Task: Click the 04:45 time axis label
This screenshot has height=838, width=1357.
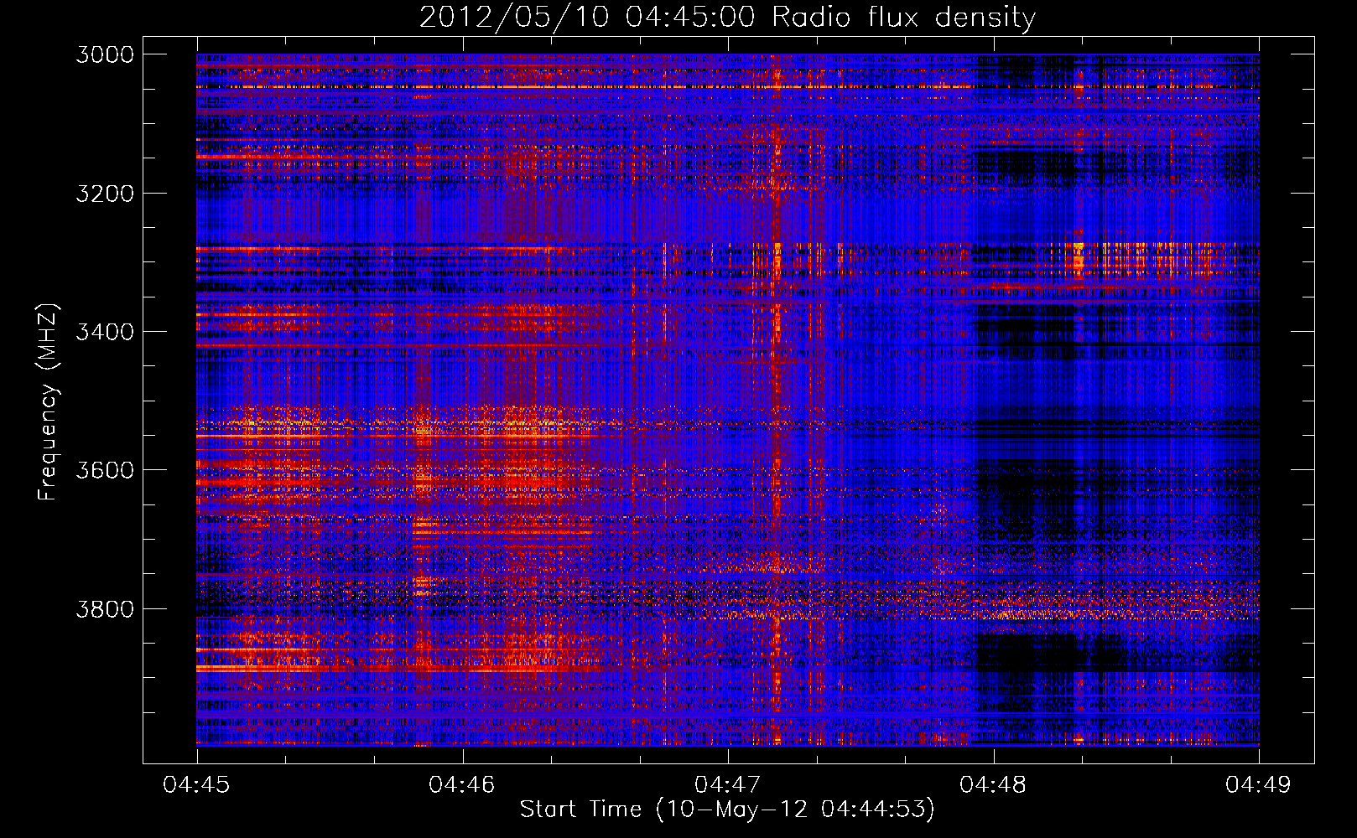Action: coord(196,784)
